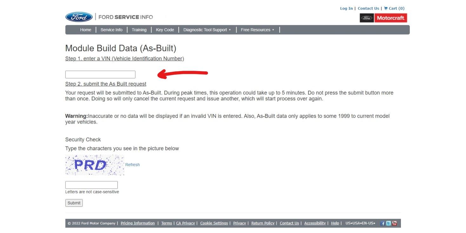Click the Step 1 enter a VIN text
The image size is (466, 233).
point(124,59)
